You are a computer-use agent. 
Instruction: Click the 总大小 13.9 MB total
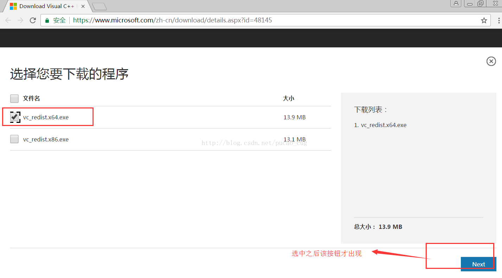[378, 227]
